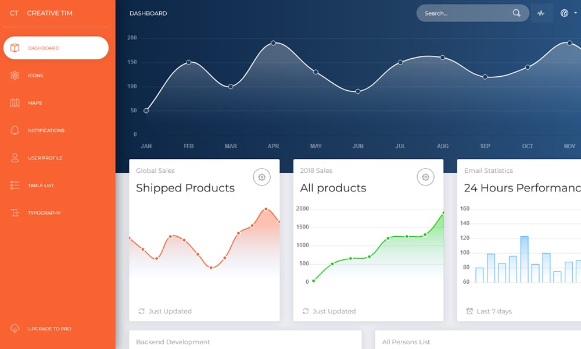Image resolution: width=581 pixels, height=349 pixels.
Task: Open Table List via the bullet-list icon
Action: (16, 185)
